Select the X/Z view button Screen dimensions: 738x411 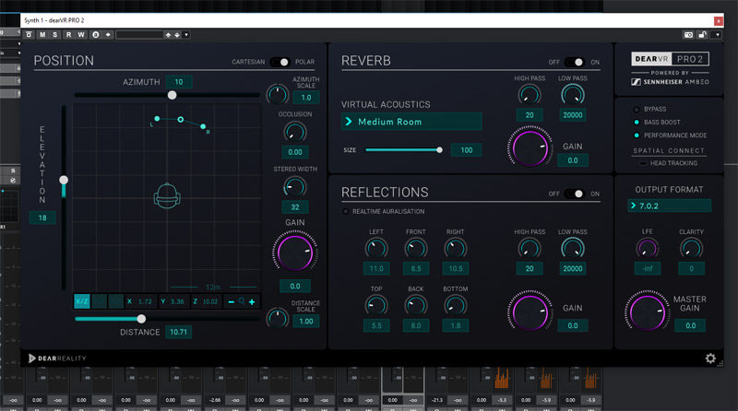[82, 301]
